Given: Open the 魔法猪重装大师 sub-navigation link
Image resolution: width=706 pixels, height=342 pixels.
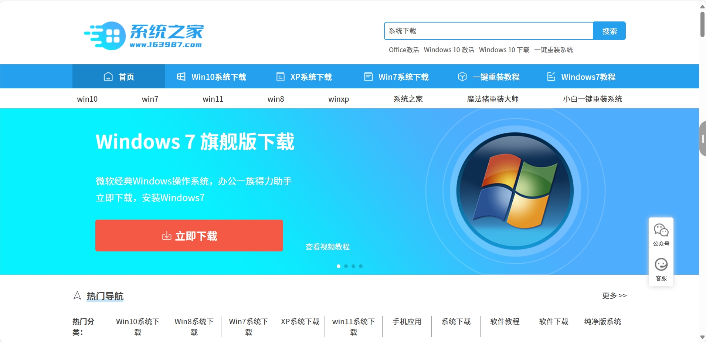Looking at the screenshot, I should point(493,99).
